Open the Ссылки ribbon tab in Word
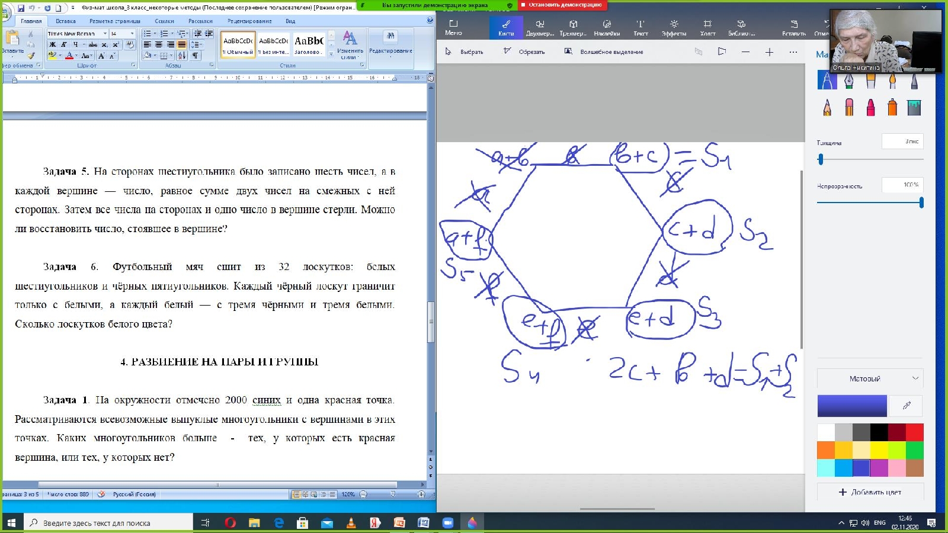This screenshot has height=533, width=948. tap(164, 21)
